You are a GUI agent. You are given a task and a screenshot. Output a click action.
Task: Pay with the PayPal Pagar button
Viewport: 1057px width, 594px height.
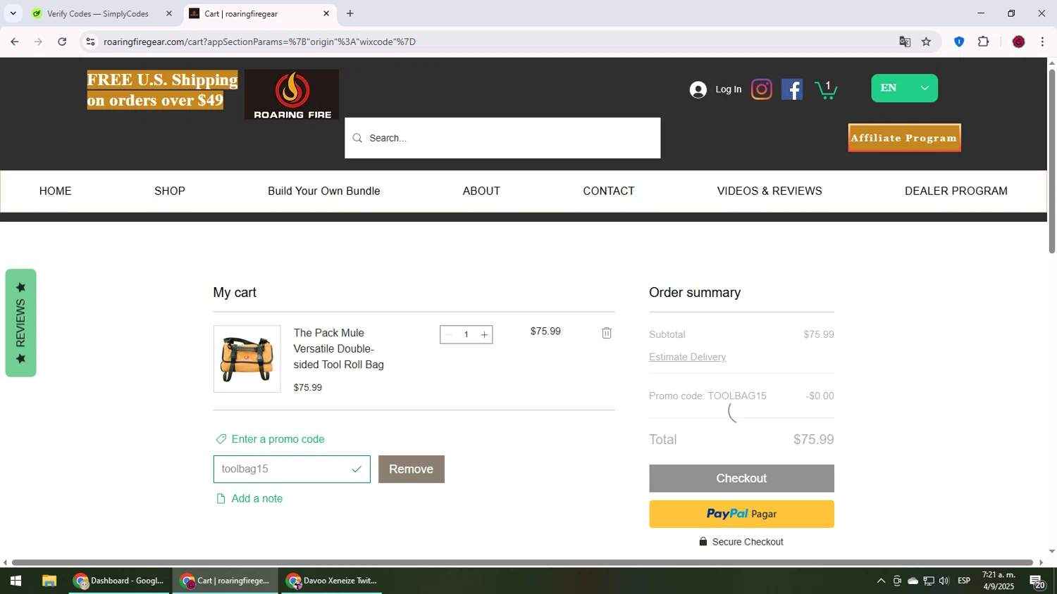[741, 514]
